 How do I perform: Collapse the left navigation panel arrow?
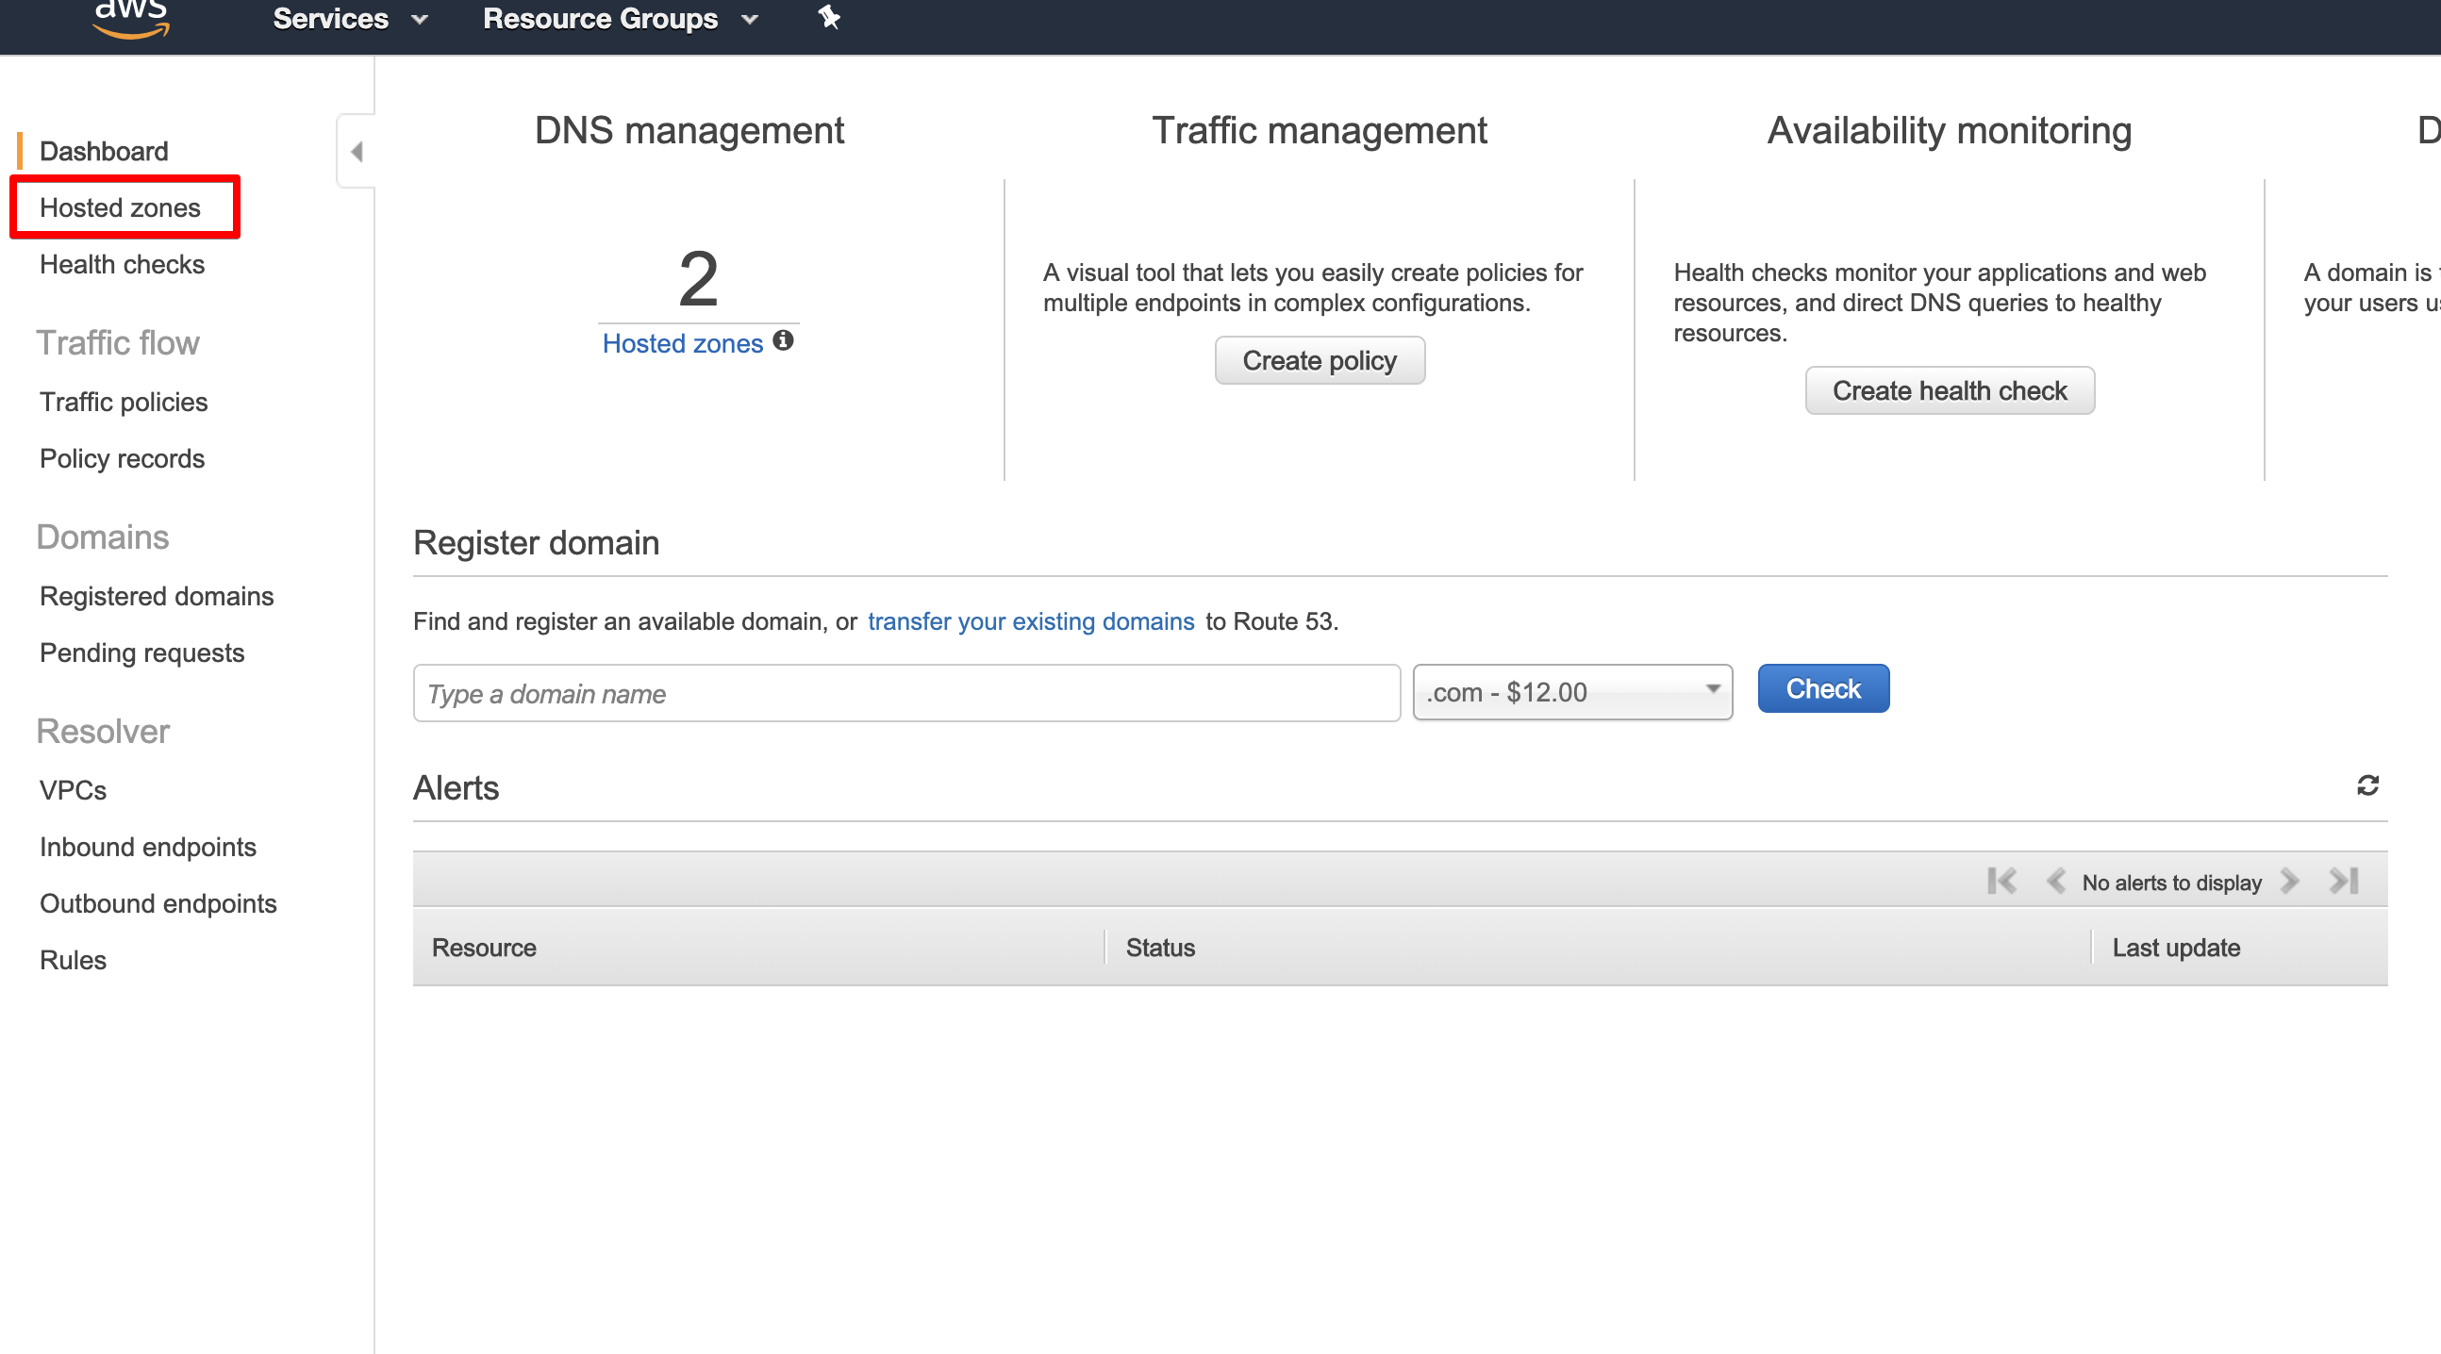coord(357,152)
